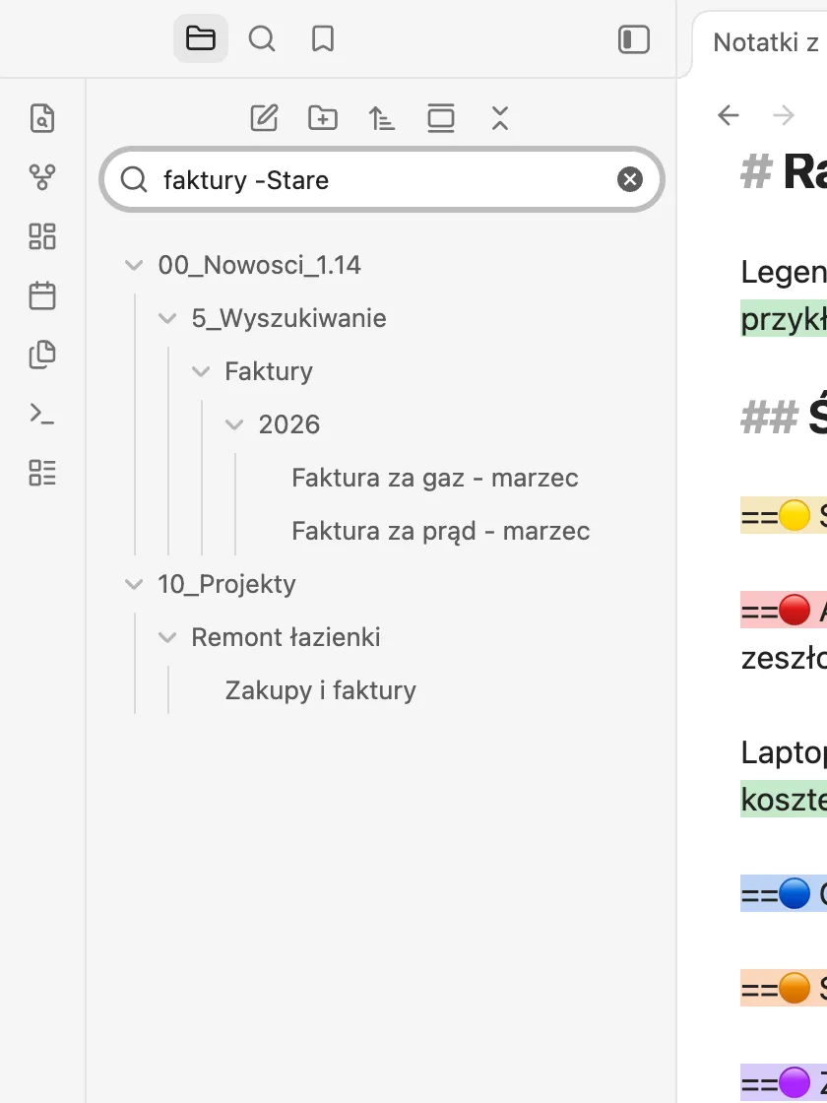Collapse the 2026 folder chevron

[234, 424]
